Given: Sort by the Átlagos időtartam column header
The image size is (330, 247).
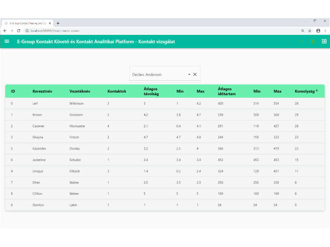Looking at the screenshot, I should pos(226,91).
